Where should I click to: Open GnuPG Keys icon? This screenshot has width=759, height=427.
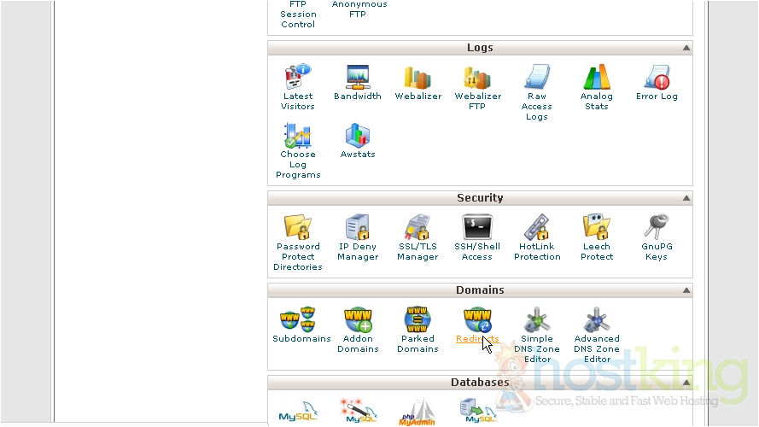tap(657, 227)
